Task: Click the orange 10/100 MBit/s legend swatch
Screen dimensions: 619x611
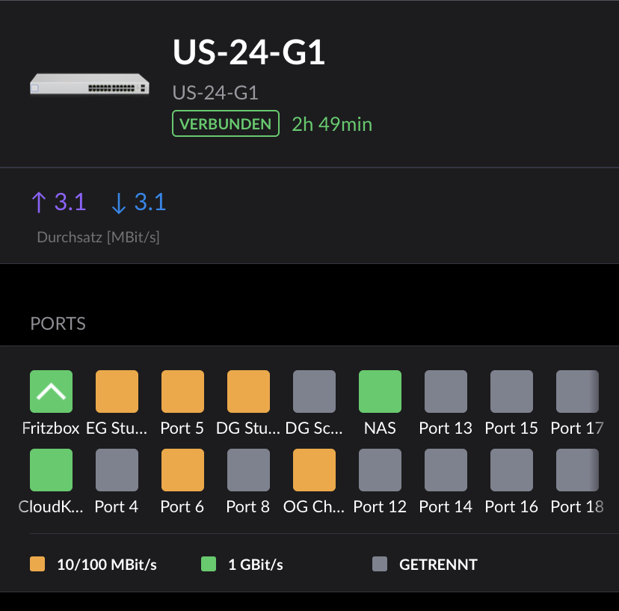Action: pos(37,564)
